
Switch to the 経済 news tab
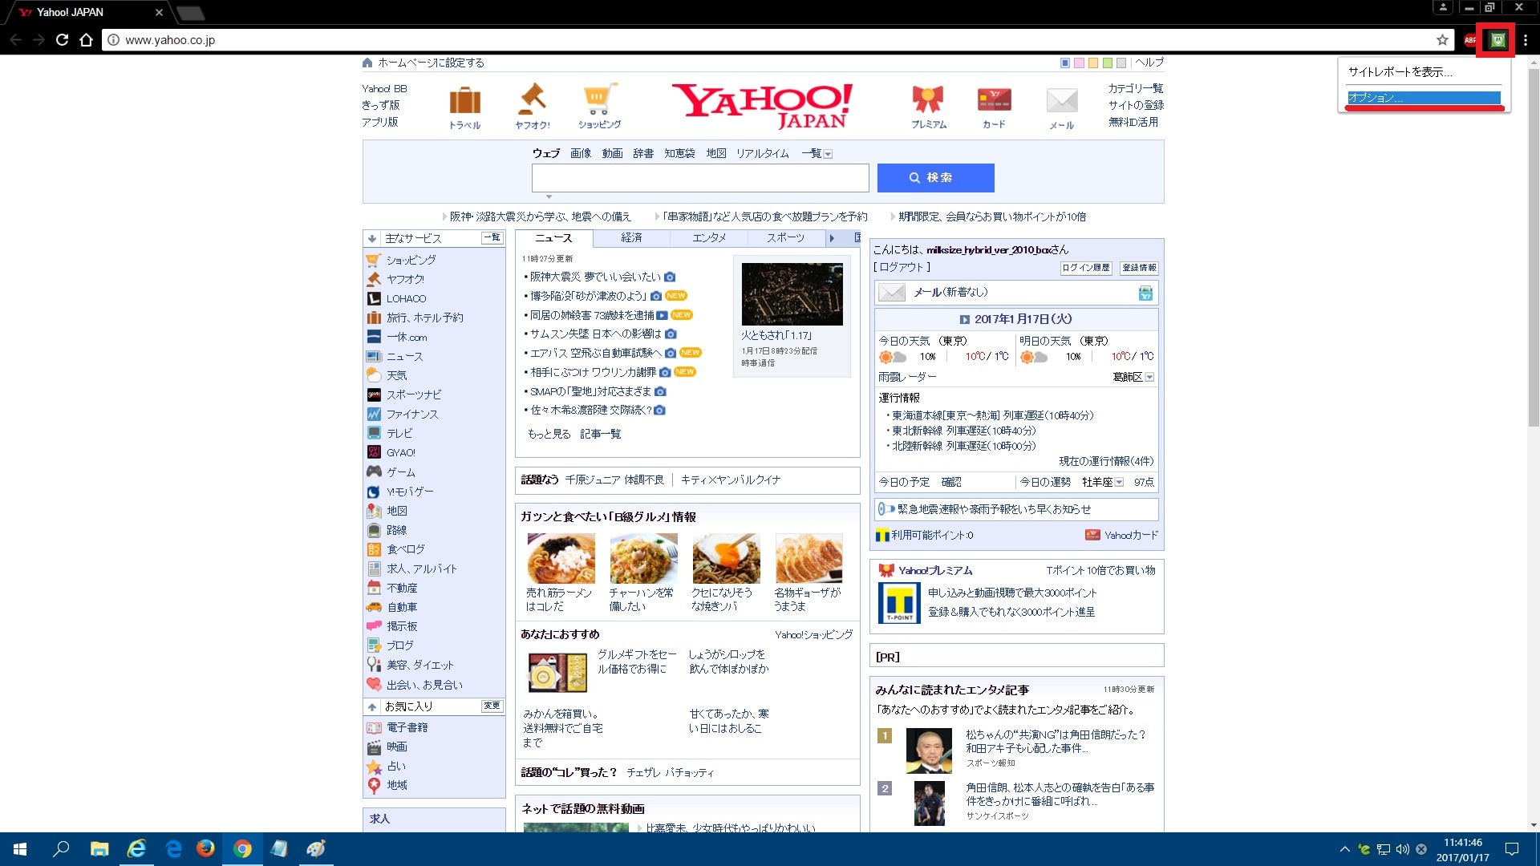pyautogui.click(x=632, y=237)
